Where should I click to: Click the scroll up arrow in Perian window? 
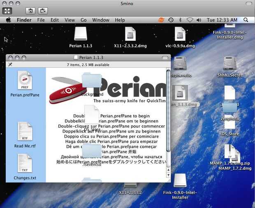pyautogui.click(x=169, y=170)
